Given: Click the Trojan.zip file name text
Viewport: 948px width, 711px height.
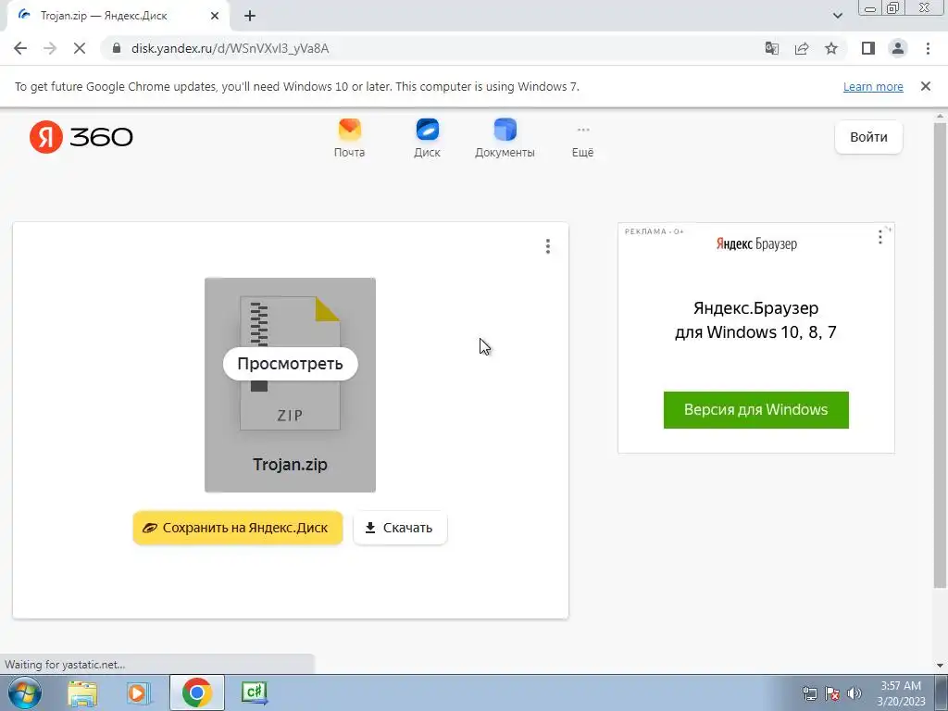Looking at the screenshot, I should click(290, 465).
